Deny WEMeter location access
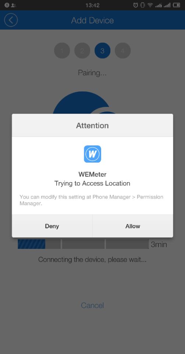This screenshot has height=354, width=185. click(x=52, y=226)
